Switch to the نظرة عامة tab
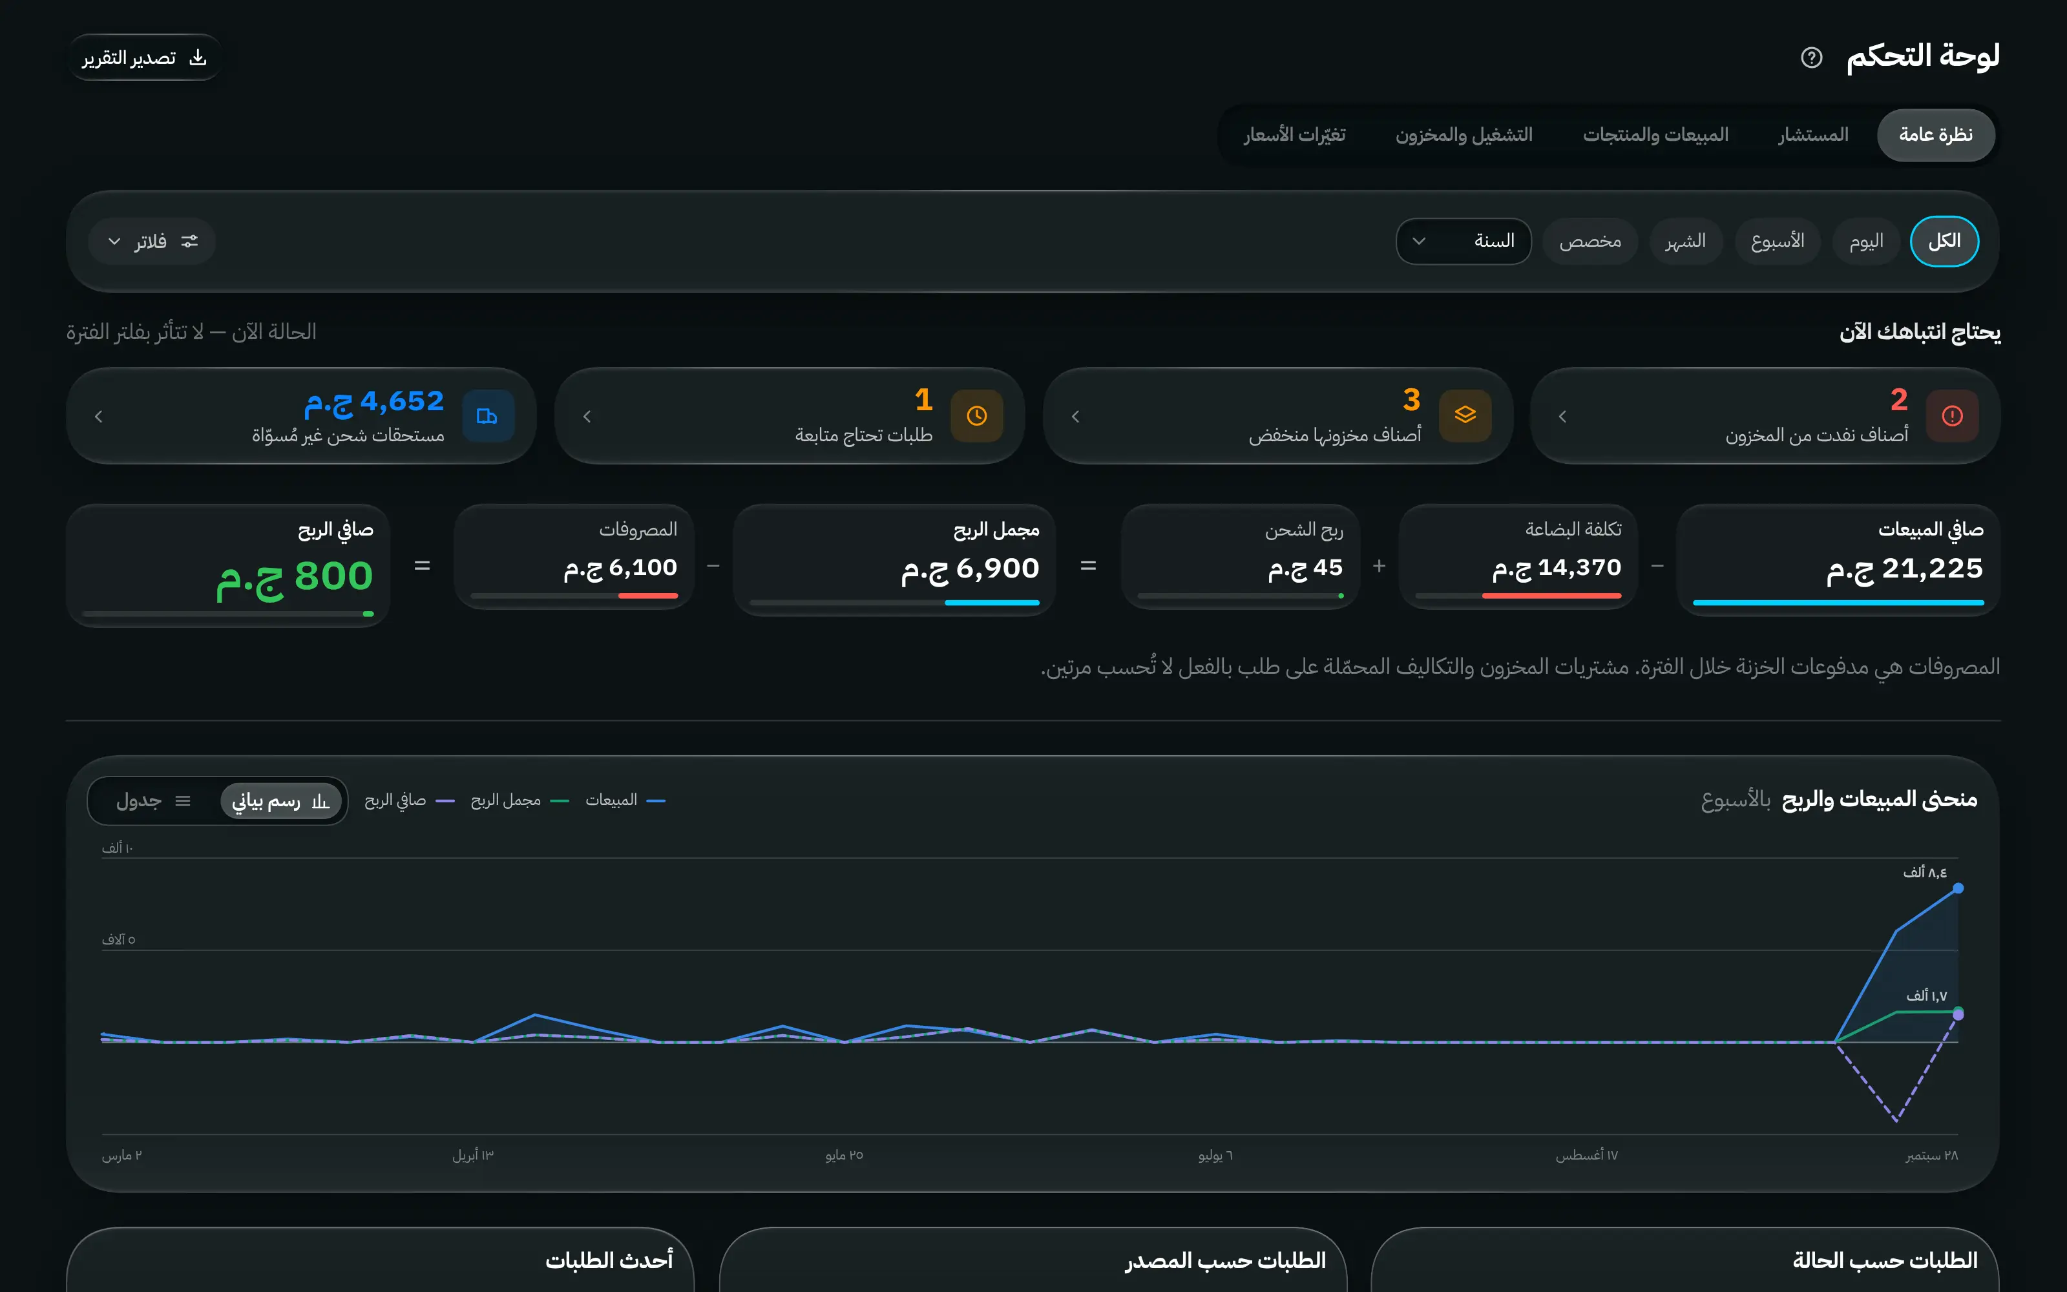Viewport: 2067px width, 1292px height. point(1935,135)
